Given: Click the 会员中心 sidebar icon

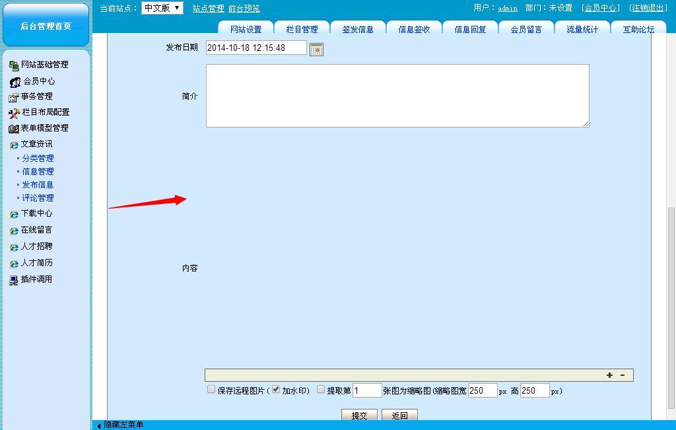Looking at the screenshot, I should point(15,82).
